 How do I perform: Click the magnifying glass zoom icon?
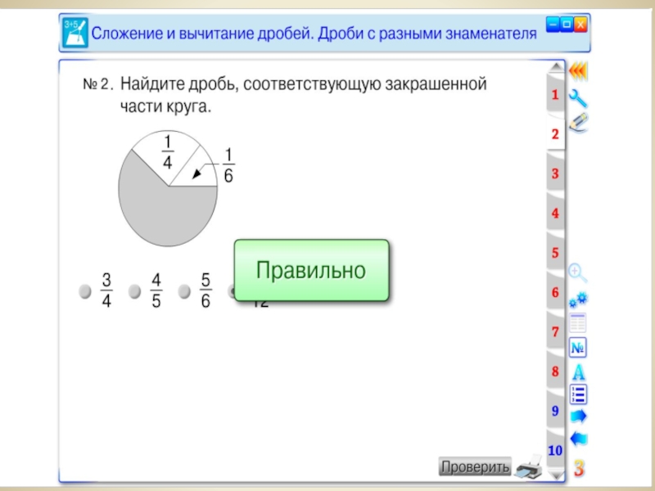[578, 273]
